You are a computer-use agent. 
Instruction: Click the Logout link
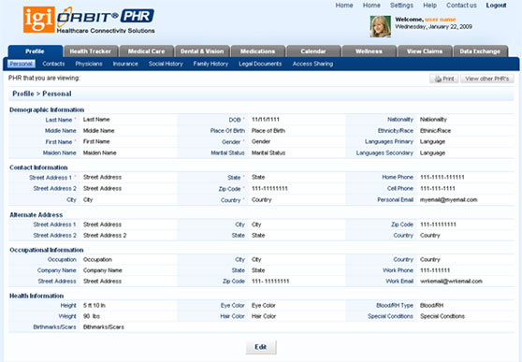click(496, 6)
